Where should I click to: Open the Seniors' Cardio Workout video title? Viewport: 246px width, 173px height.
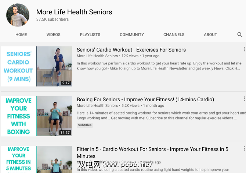(131, 50)
